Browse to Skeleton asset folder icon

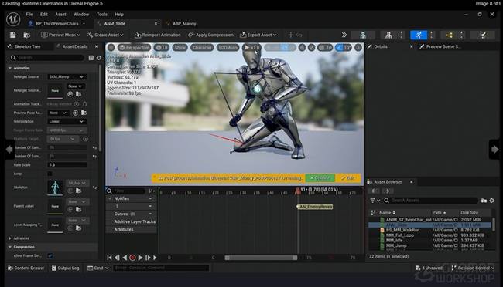(x=78, y=191)
